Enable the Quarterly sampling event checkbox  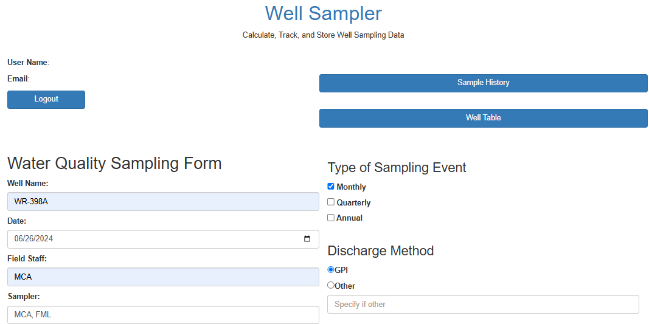[x=331, y=202]
